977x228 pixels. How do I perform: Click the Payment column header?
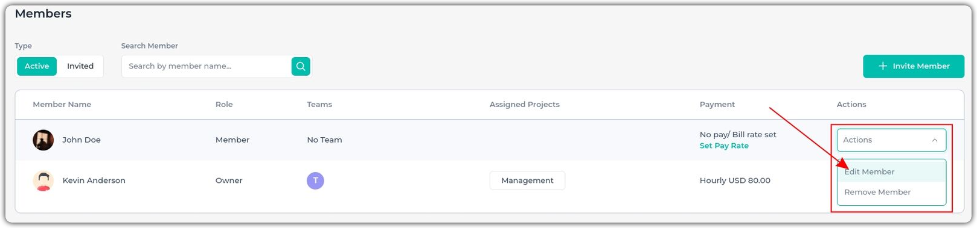coord(717,104)
